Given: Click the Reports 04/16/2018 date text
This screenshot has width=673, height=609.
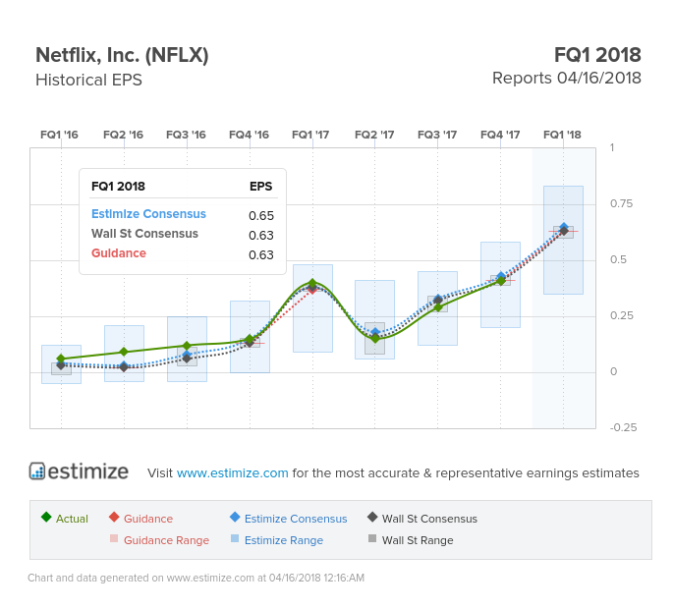Looking at the screenshot, I should pos(567,79).
